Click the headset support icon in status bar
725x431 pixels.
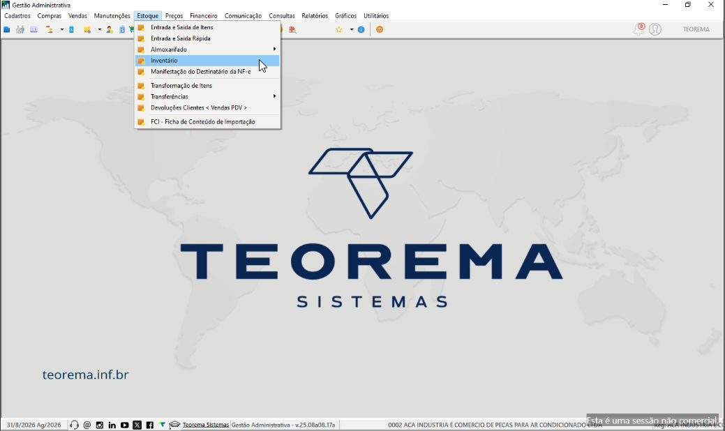(x=74, y=425)
